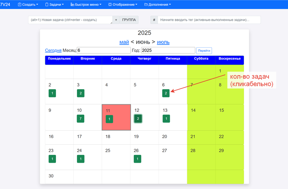Click the Год input field
This screenshot has width=288, height=189.
(x=168, y=50)
